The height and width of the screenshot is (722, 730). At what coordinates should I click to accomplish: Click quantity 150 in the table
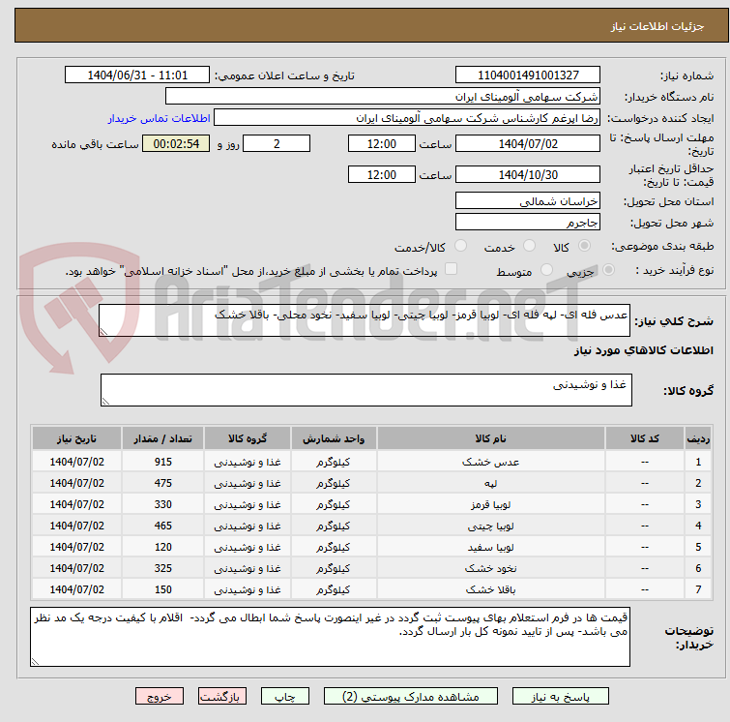pyautogui.click(x=163, y=590)
